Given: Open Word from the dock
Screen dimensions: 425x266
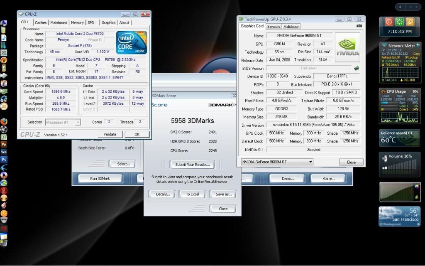Looking at the screenshot, I should click(4, 152).
